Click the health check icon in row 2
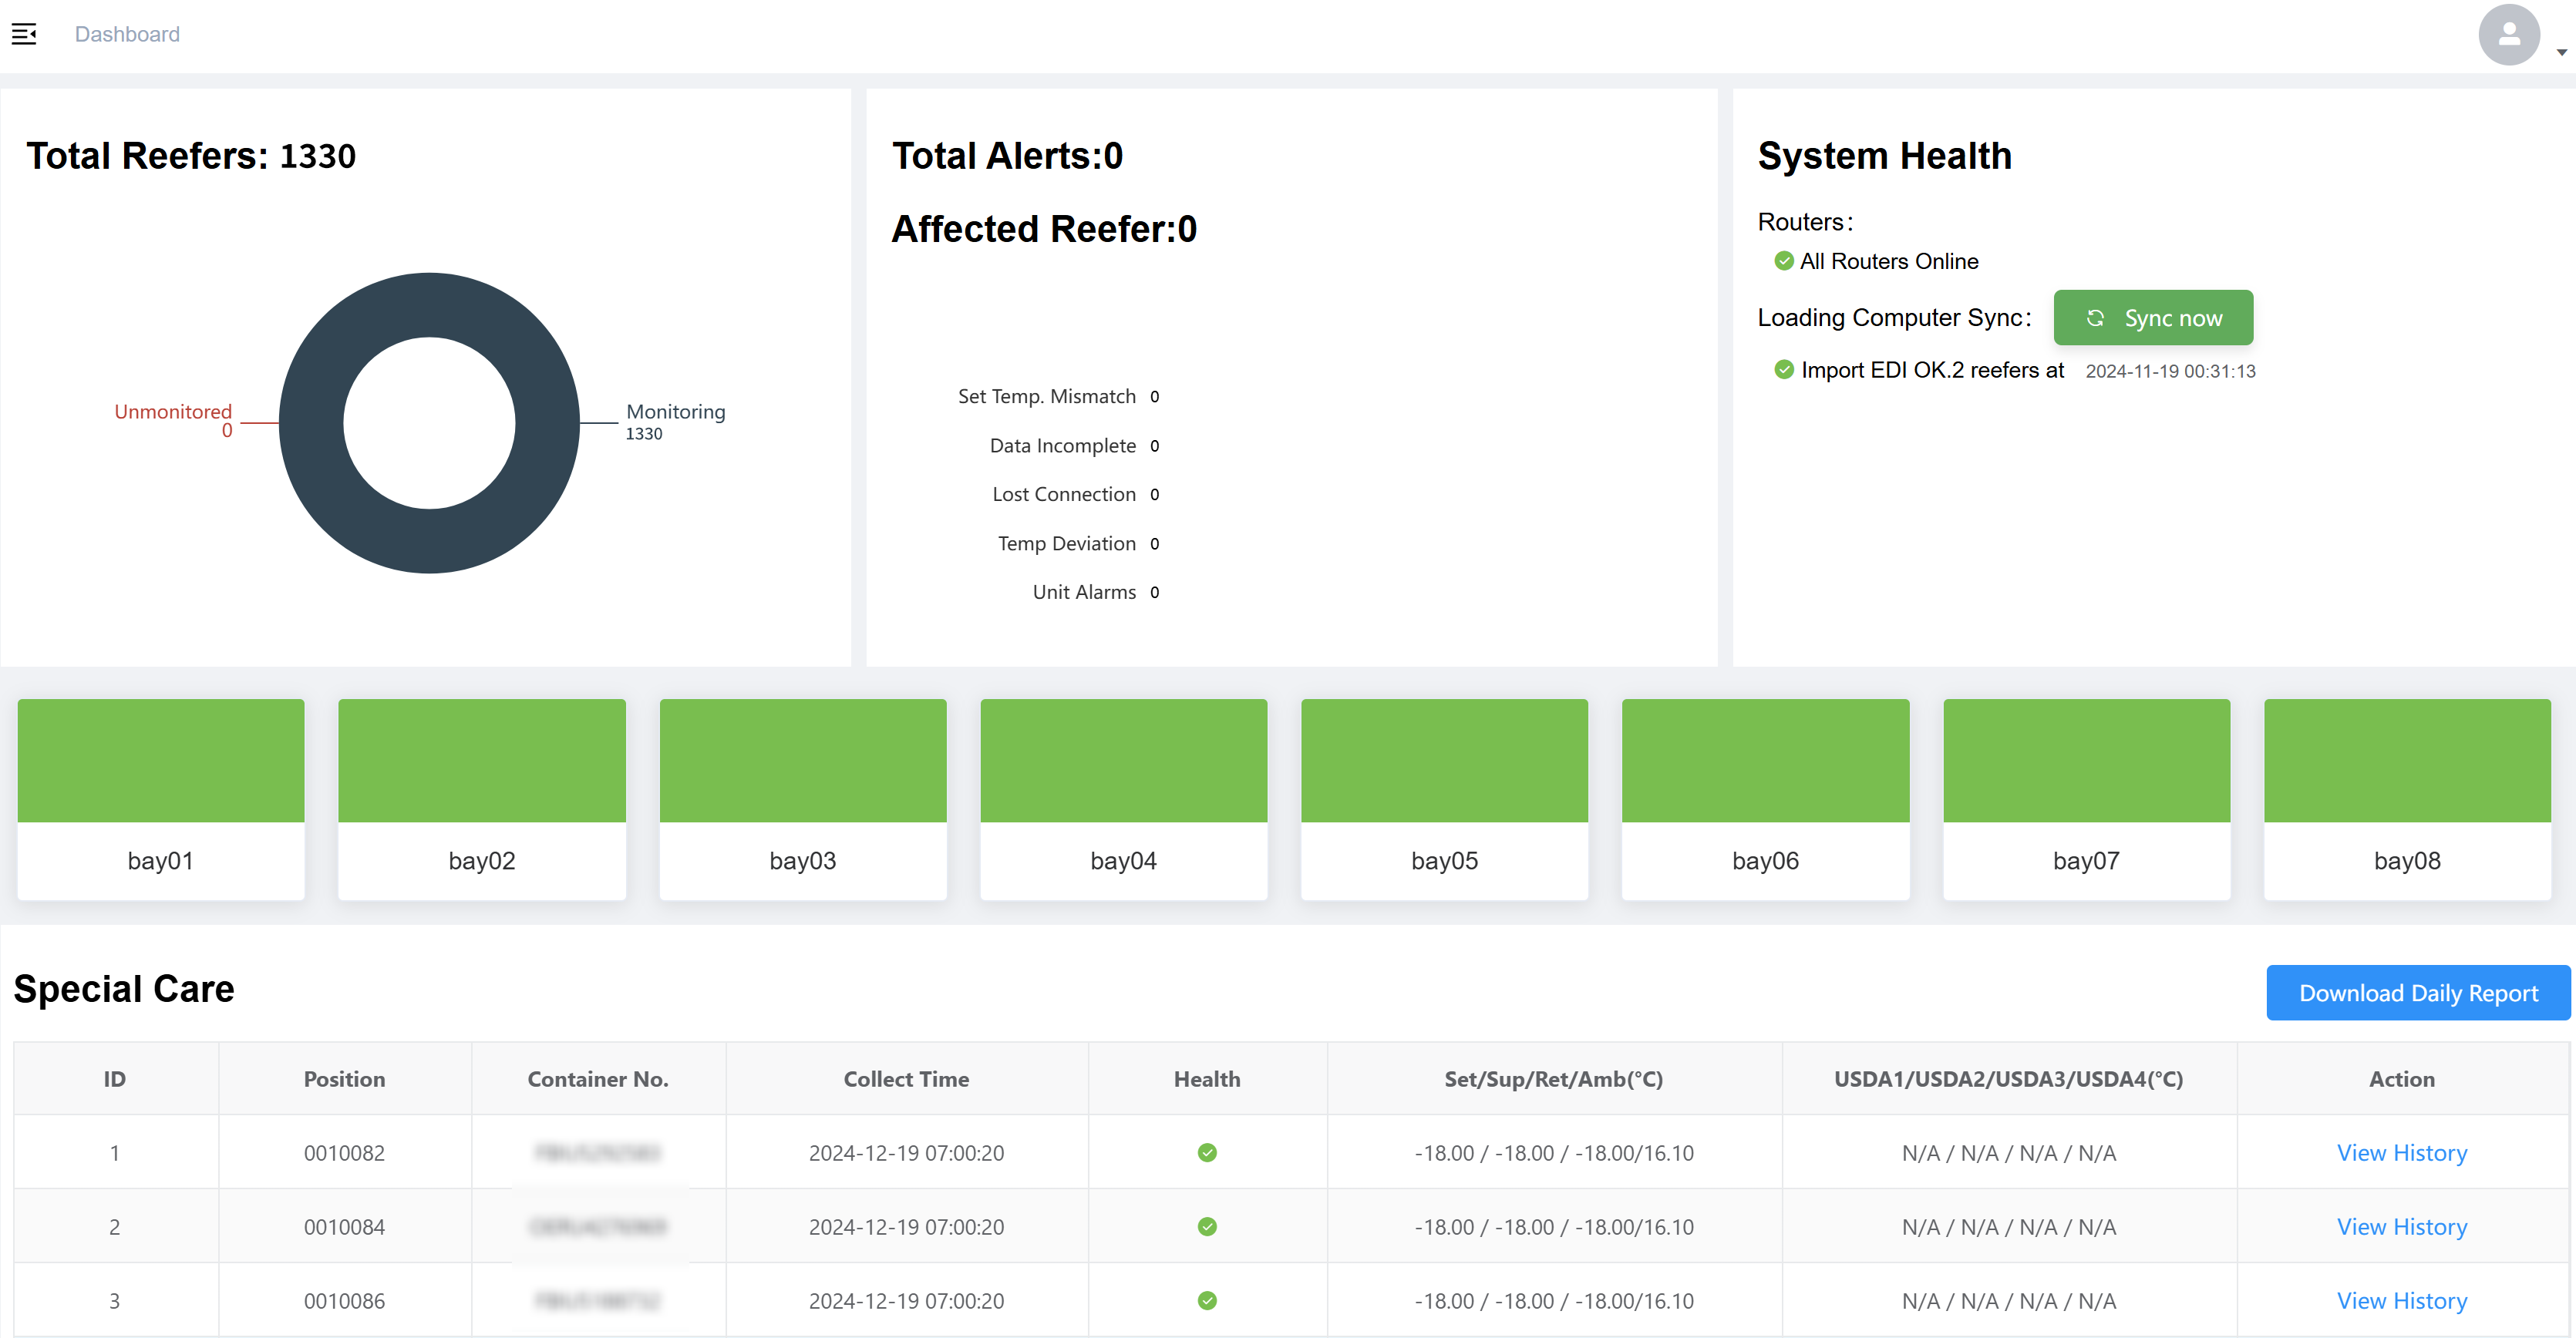 point(1207,1226)
